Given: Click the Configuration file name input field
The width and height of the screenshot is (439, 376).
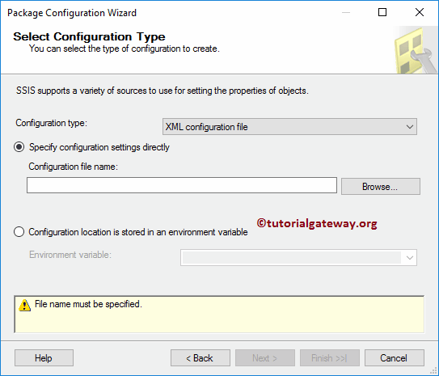Looking at the screenshot, I should pyautogui.click(x=182, y=185).
